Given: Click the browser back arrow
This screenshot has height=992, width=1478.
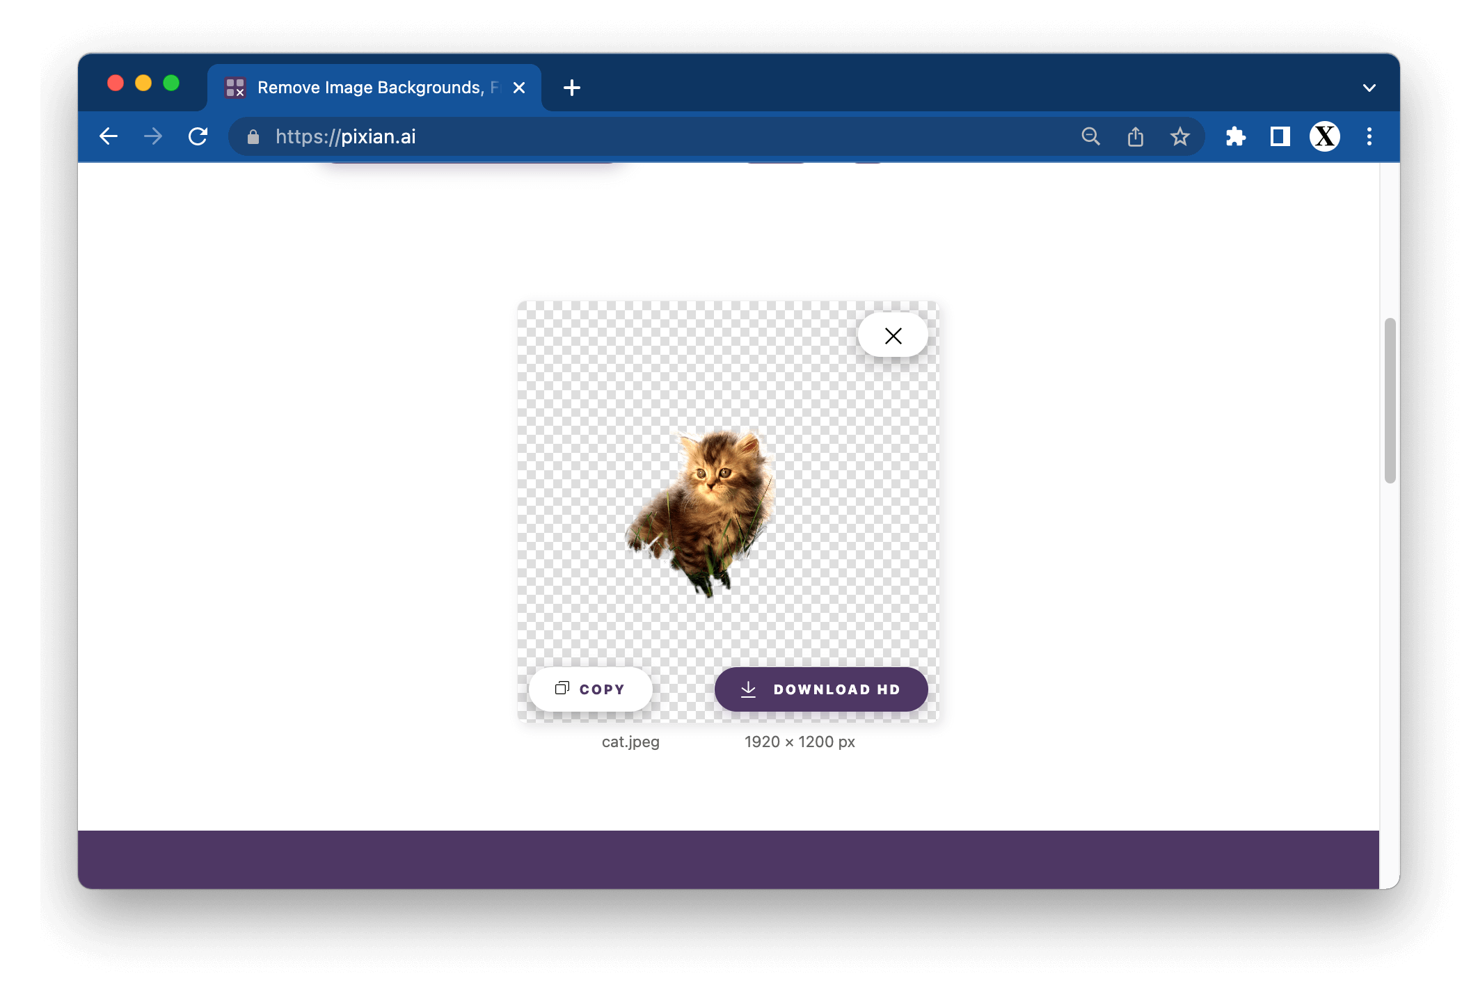Looking at the screenshot, I should pos(109,136).
